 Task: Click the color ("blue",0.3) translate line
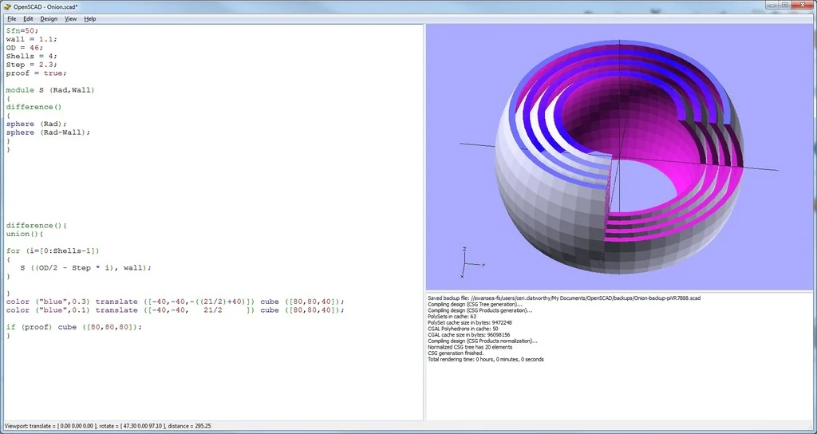tap(176, 302)
